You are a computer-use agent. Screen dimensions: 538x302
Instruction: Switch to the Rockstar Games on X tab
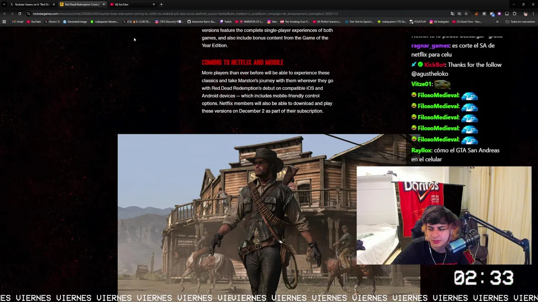[32, 4]
